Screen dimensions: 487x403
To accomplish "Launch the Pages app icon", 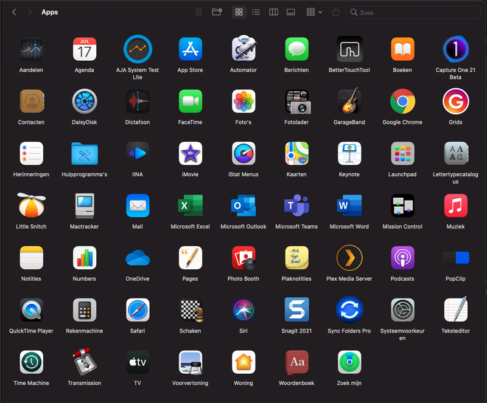I will coord(191,258).
